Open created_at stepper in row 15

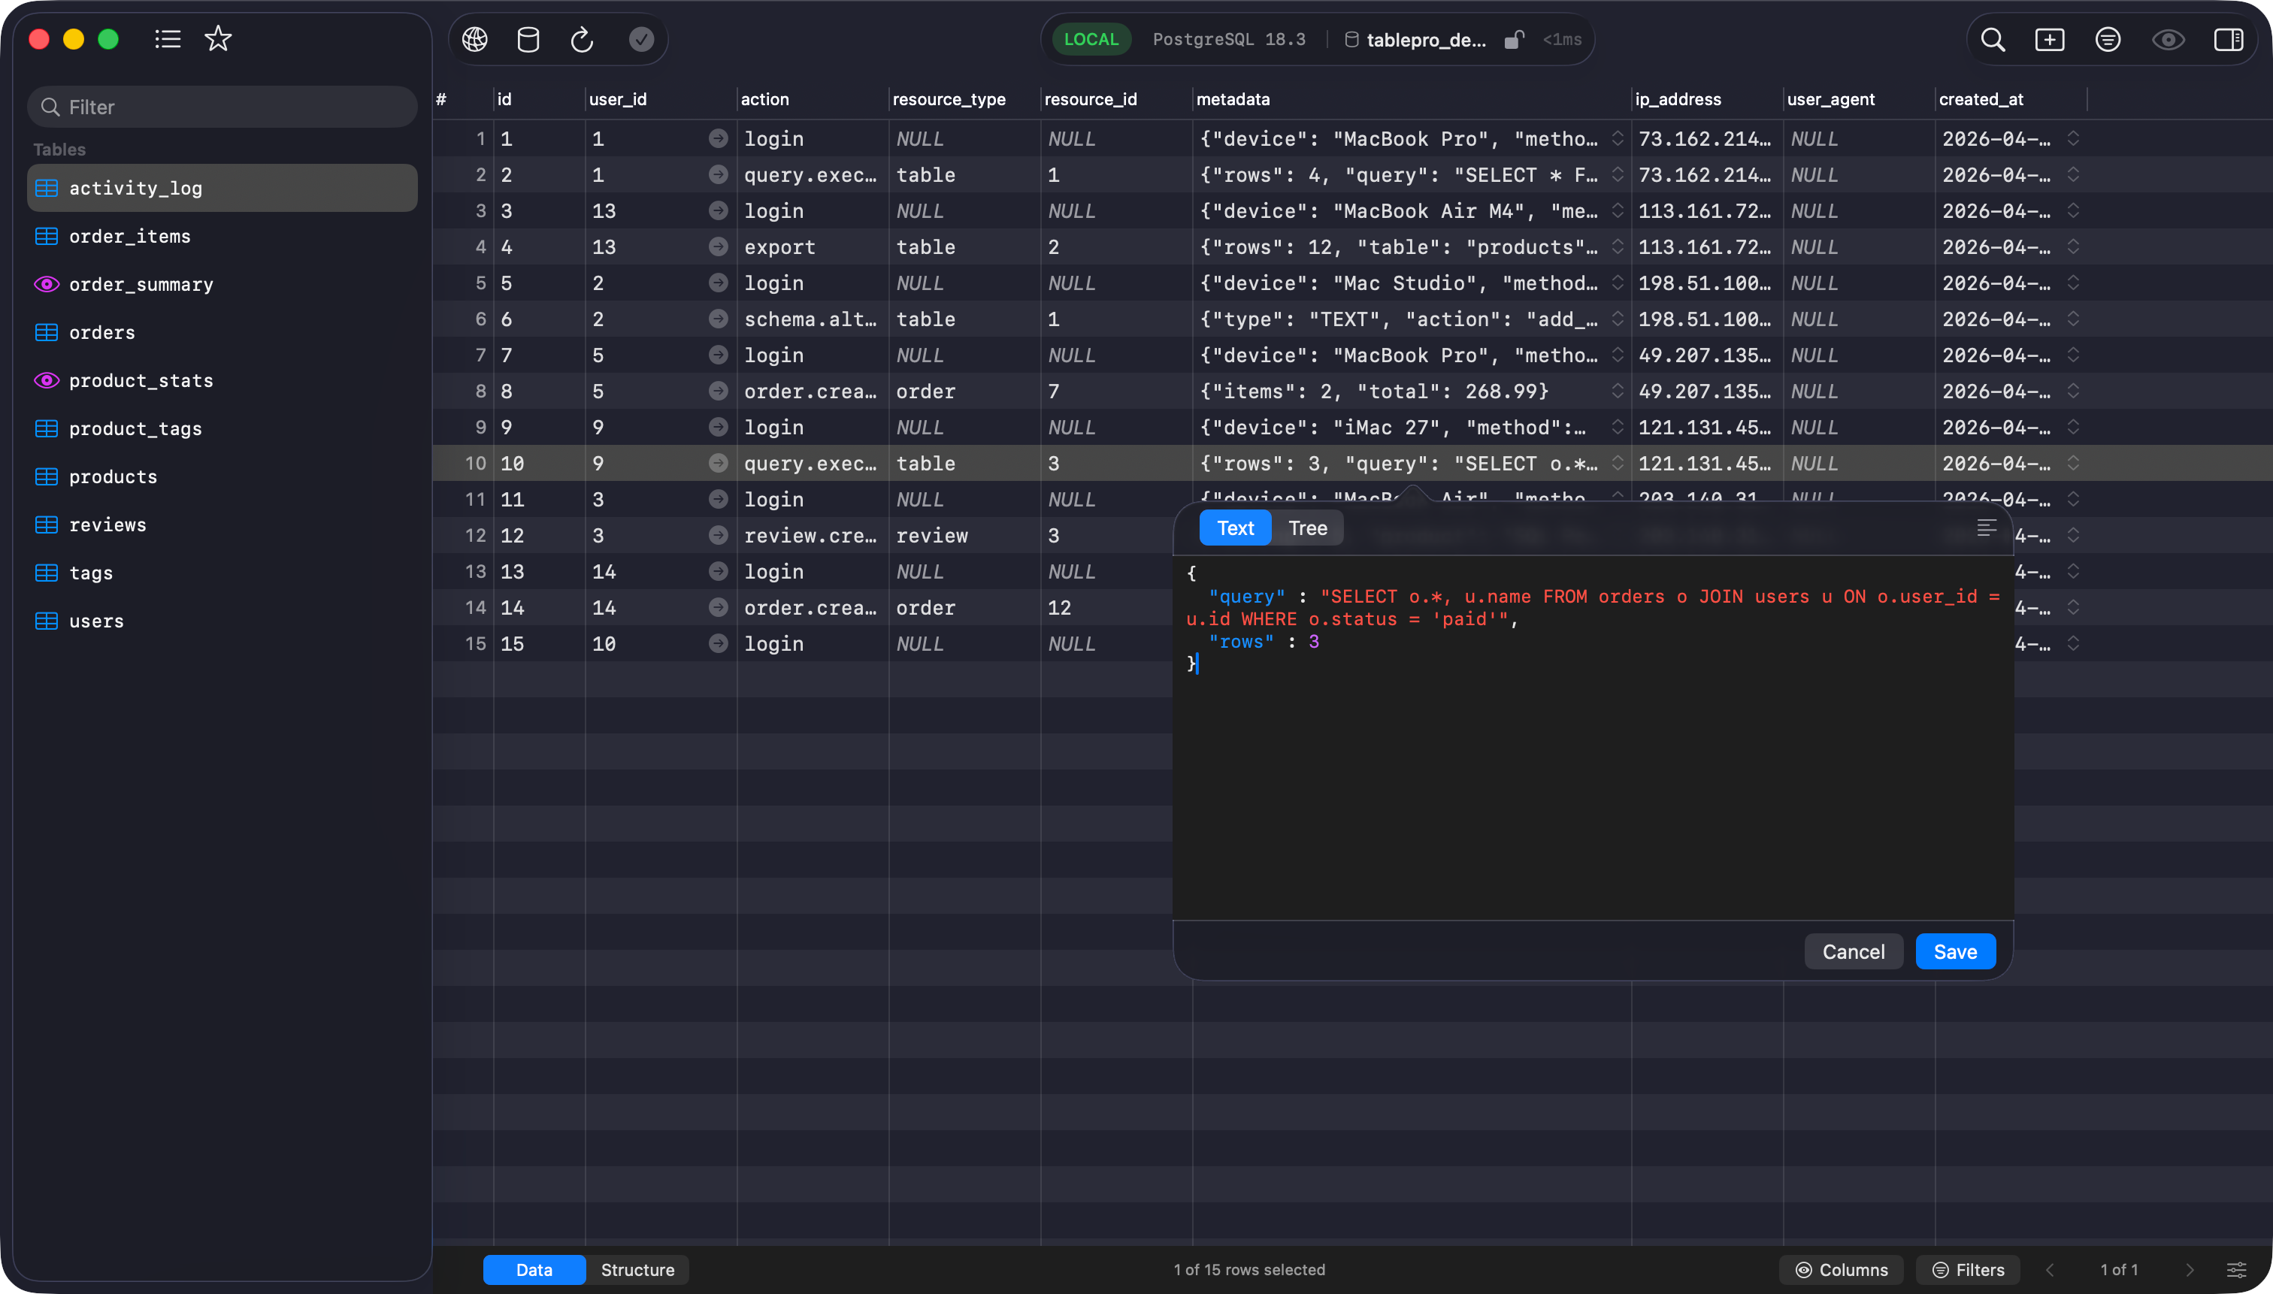(x=2073, y=643)
